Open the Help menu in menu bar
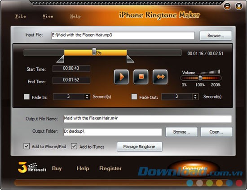The height and width of the screenshot is (190, 247). click(x=75, y=16)
